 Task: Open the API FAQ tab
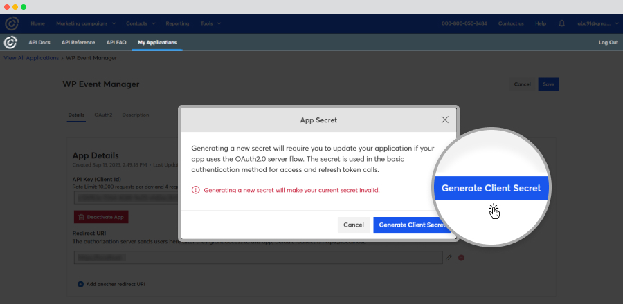click(x=116, y=42)
